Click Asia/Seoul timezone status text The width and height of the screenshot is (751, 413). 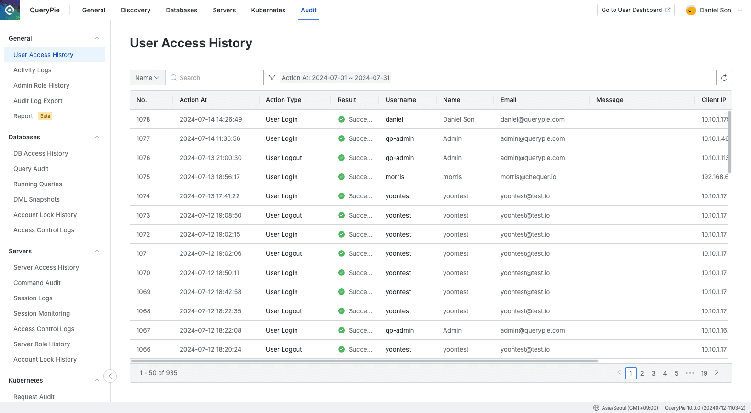tap(630, 408)
